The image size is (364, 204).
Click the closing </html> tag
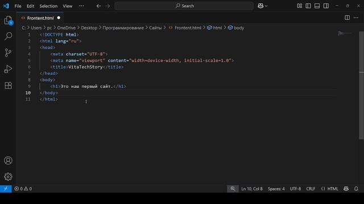(x=49, y=99)
